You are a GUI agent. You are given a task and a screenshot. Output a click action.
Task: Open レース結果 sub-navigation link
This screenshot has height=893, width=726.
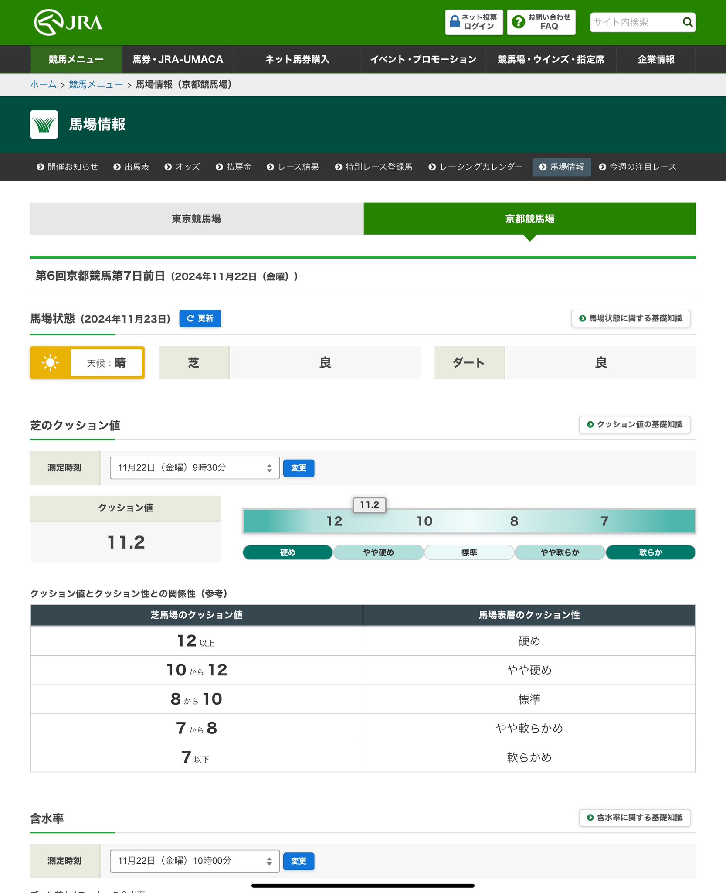coord(293,167)
